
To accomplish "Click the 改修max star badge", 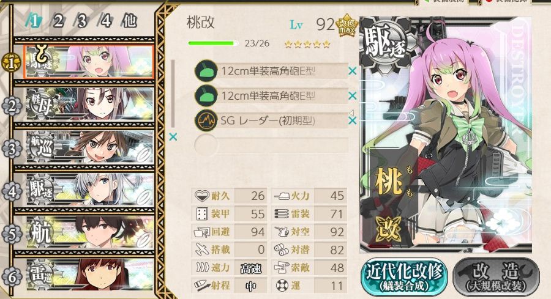I will [347, 25].
